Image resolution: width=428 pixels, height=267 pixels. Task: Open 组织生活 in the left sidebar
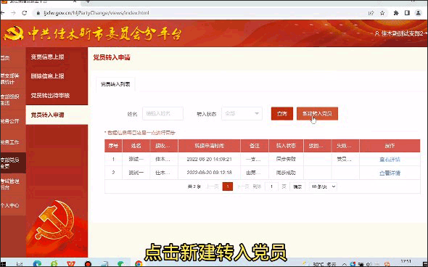click(x=10, y=99)
